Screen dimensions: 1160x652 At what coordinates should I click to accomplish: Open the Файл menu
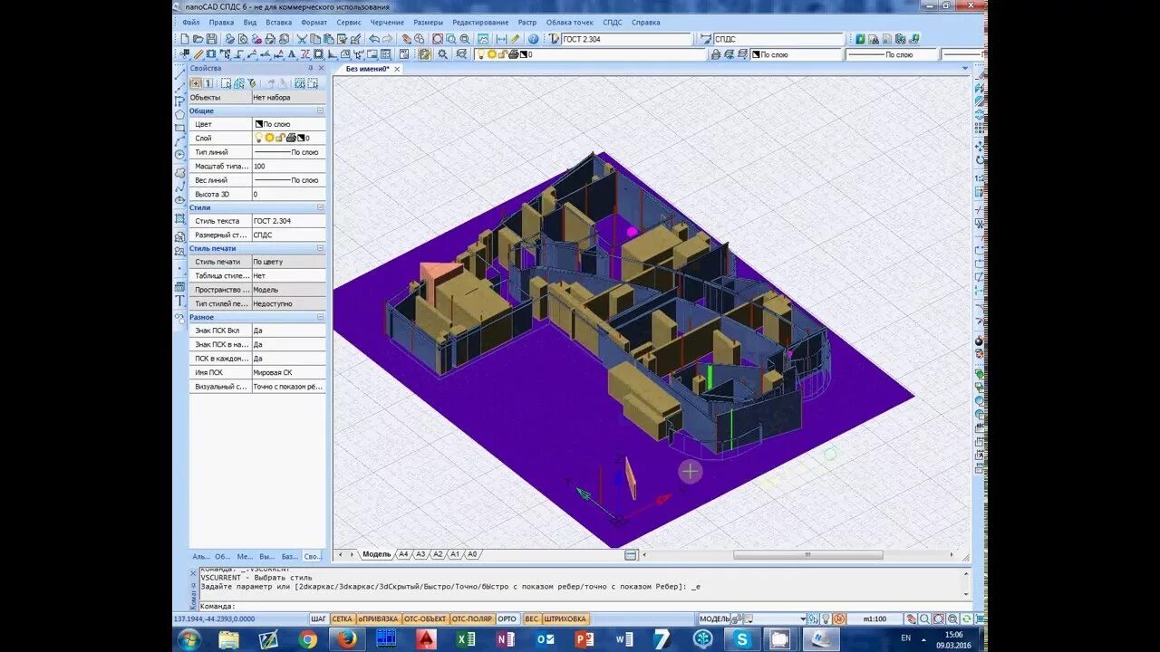click(191, 22)
